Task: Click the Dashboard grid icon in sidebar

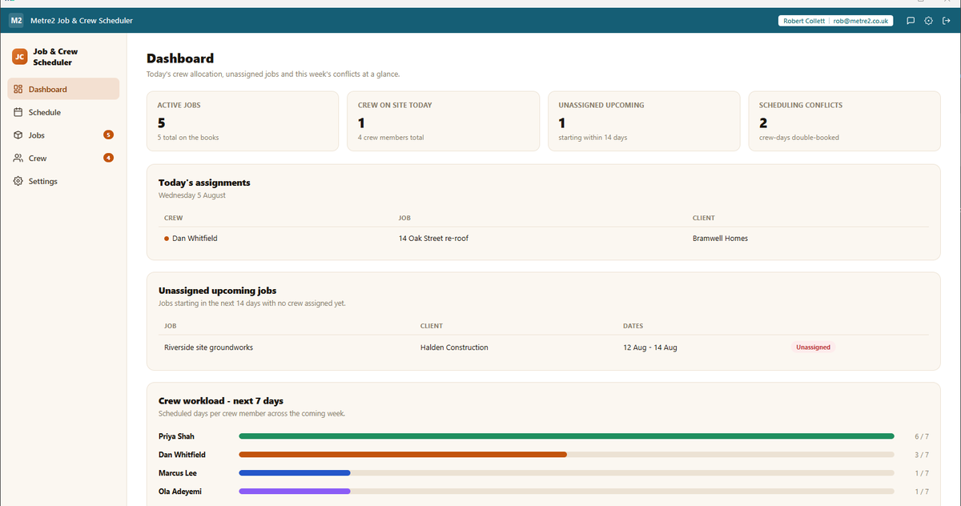Action: point(18,89)
